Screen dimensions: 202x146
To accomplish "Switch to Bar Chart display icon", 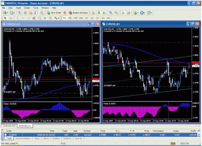I will 93,13.
